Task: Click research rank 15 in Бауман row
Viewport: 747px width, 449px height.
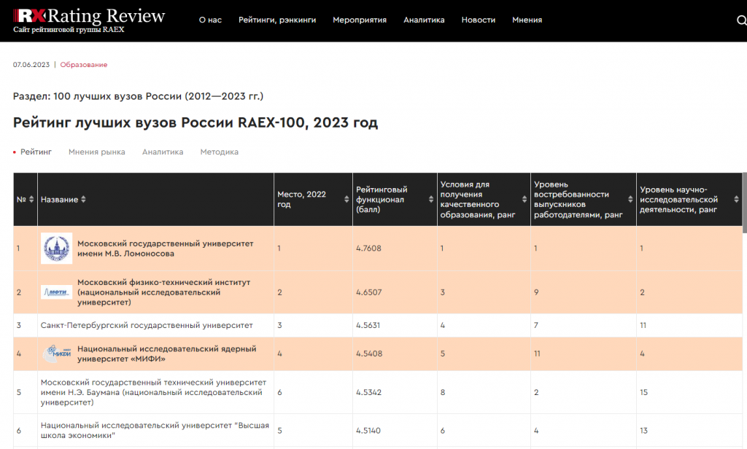Action: pyautogui.click(x=643, y=392)
